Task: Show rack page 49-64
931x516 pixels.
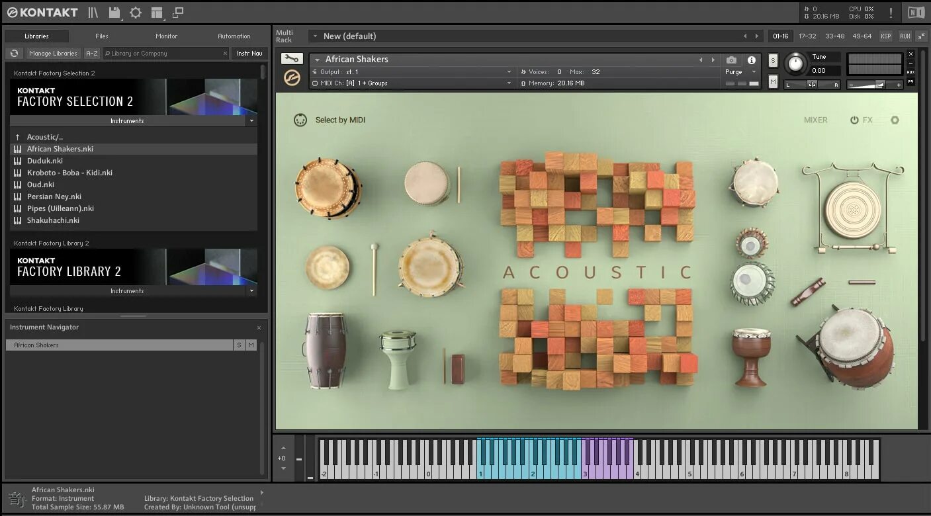Action: (862, 36)
